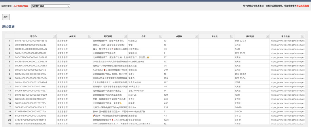The height and width of the screenshot is (132, 311).
Task: Open xiaohongshu link in row 1
Action: (x=287, y=41)
